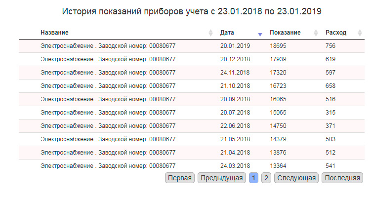Click the Предыдущая pagination button

click(221, 178)
